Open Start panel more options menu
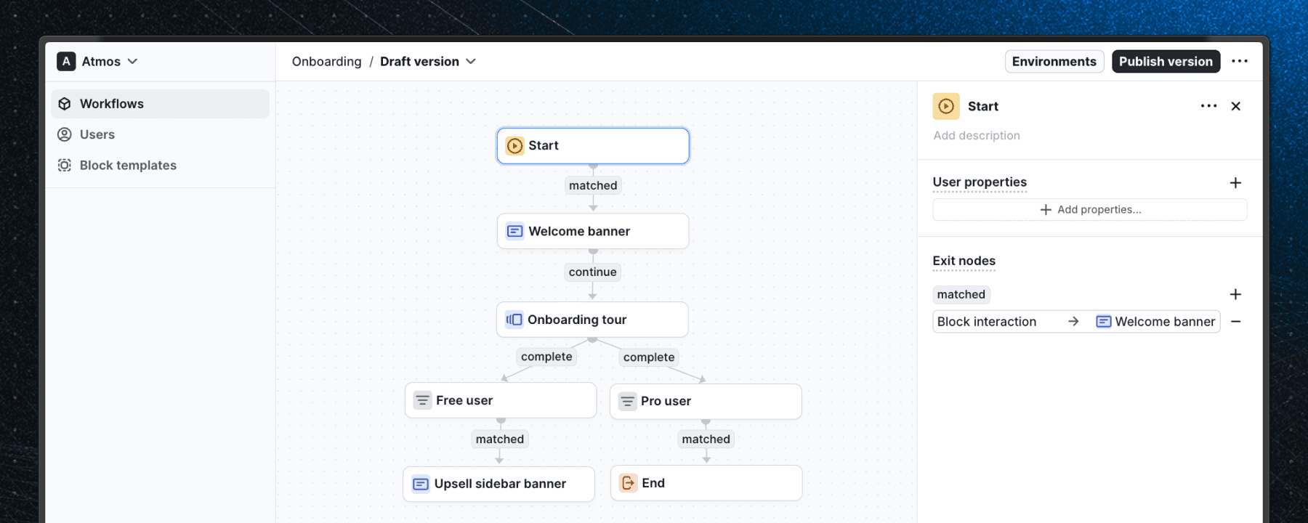This screenshot has width=1308, height=523. tap(1208, 106)
